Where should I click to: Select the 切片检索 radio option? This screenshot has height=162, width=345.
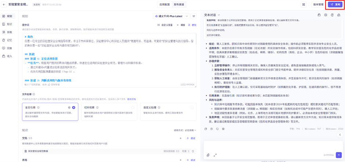[132, 107]
